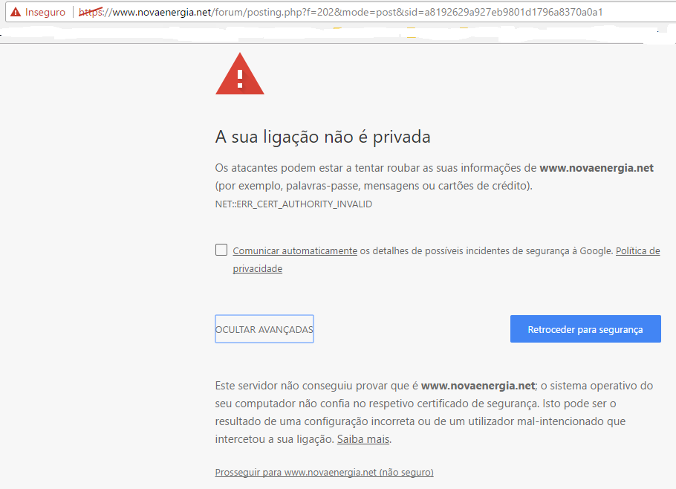Open the 'Política de privacidade' link

pyautogui.click(x=637, y=251)
